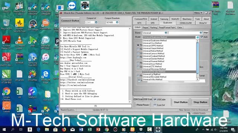Open the SideSync desktop icon

[32, 93]
